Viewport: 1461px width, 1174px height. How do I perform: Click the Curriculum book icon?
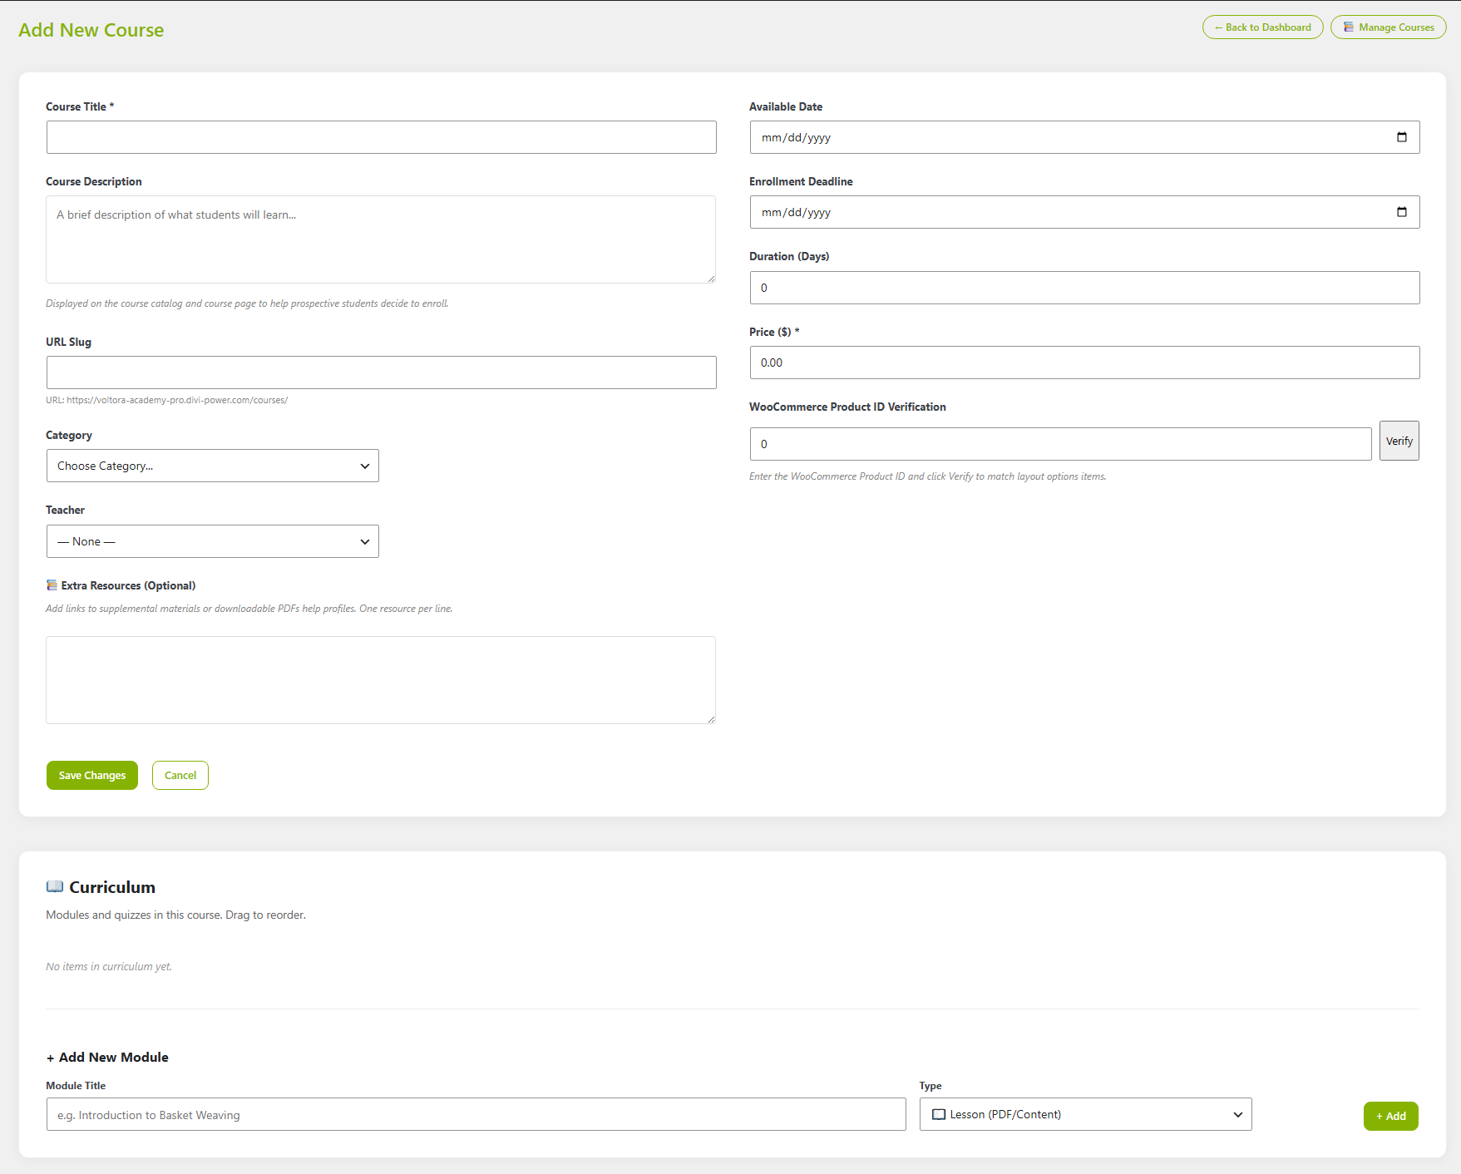55,886
